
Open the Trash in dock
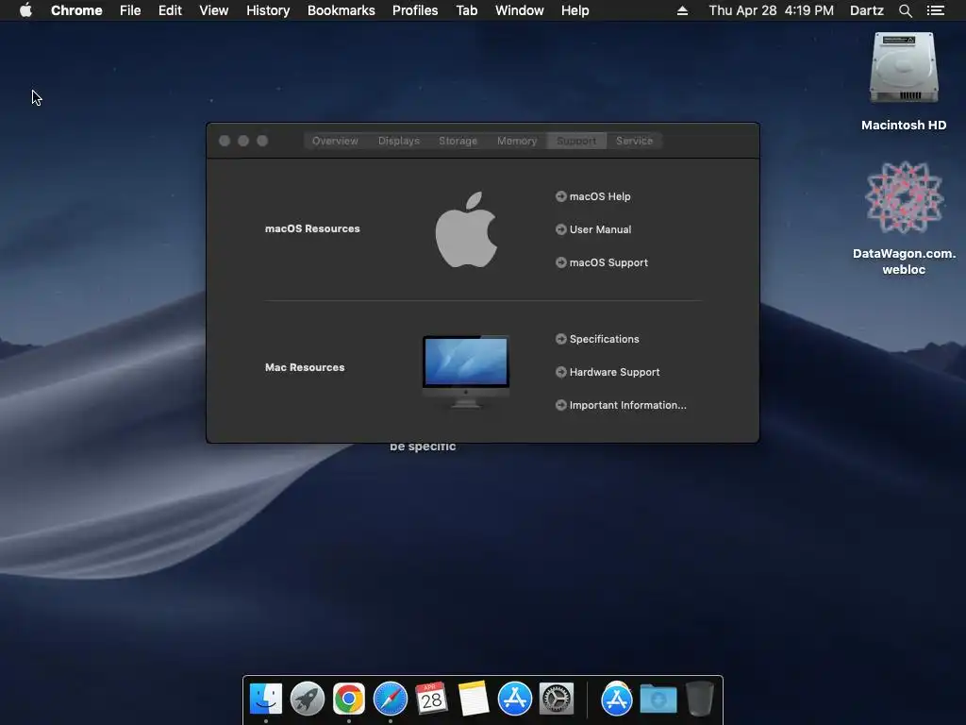(x=699, y=699)
